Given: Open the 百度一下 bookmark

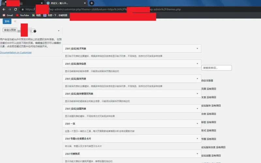Looking at the screenshot, I should point(55,15).
